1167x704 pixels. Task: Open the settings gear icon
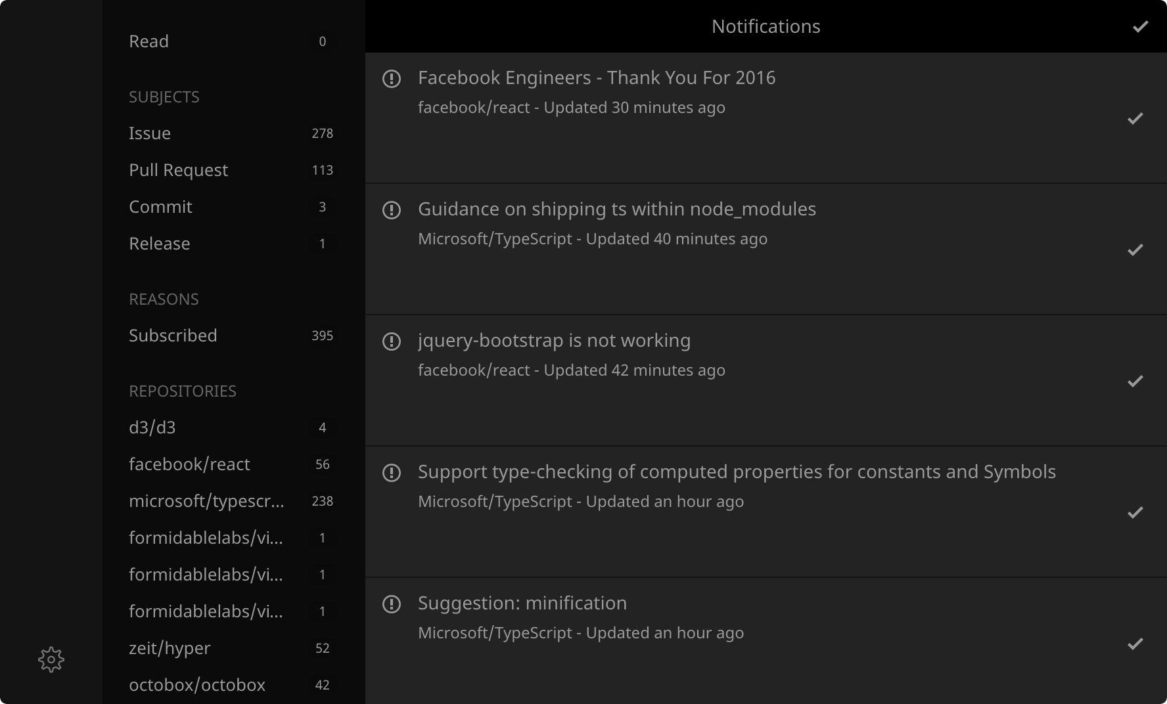click(x=51, y=659)
